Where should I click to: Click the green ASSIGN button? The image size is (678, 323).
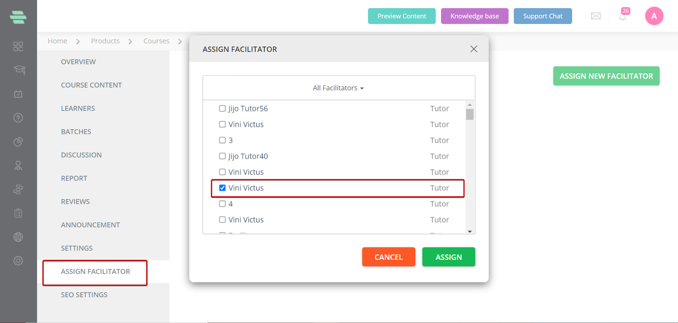[x=449, y=257]
